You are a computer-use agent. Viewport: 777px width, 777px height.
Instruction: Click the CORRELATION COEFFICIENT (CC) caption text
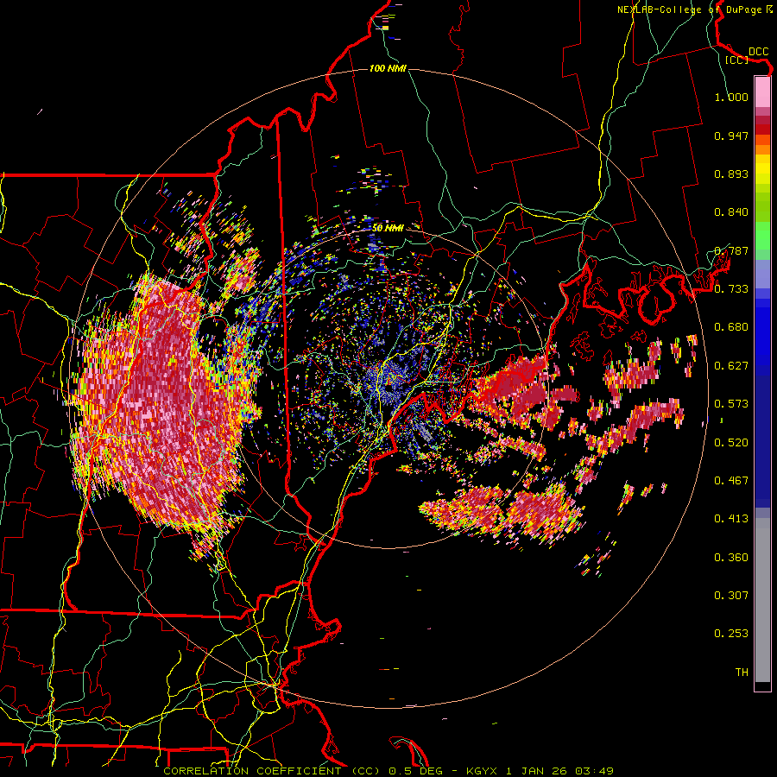coord(272,771)
